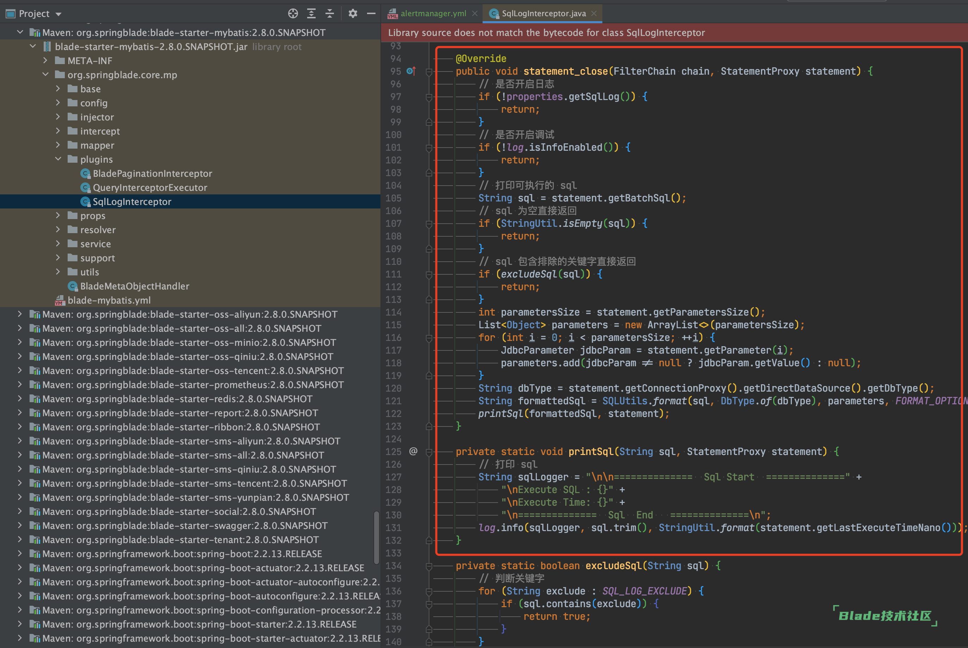Collapse the blade-starter-mybatis Maven library node
Image resolution: width=968 pixels, height=648 pixels.
[x=20, y=32]
